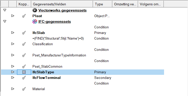Collapse the Vectorworks gegevenssets group

(5, 10)
